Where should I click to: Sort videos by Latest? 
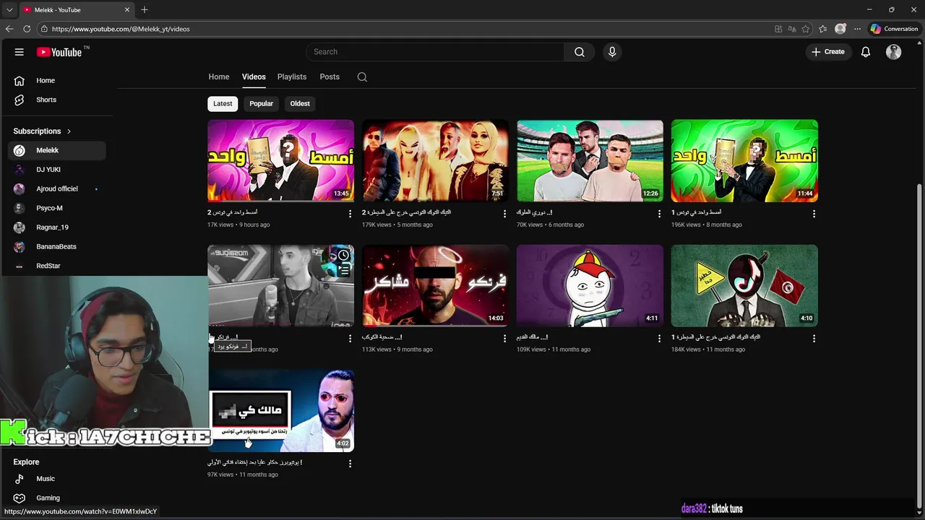(x=223, y=103)
